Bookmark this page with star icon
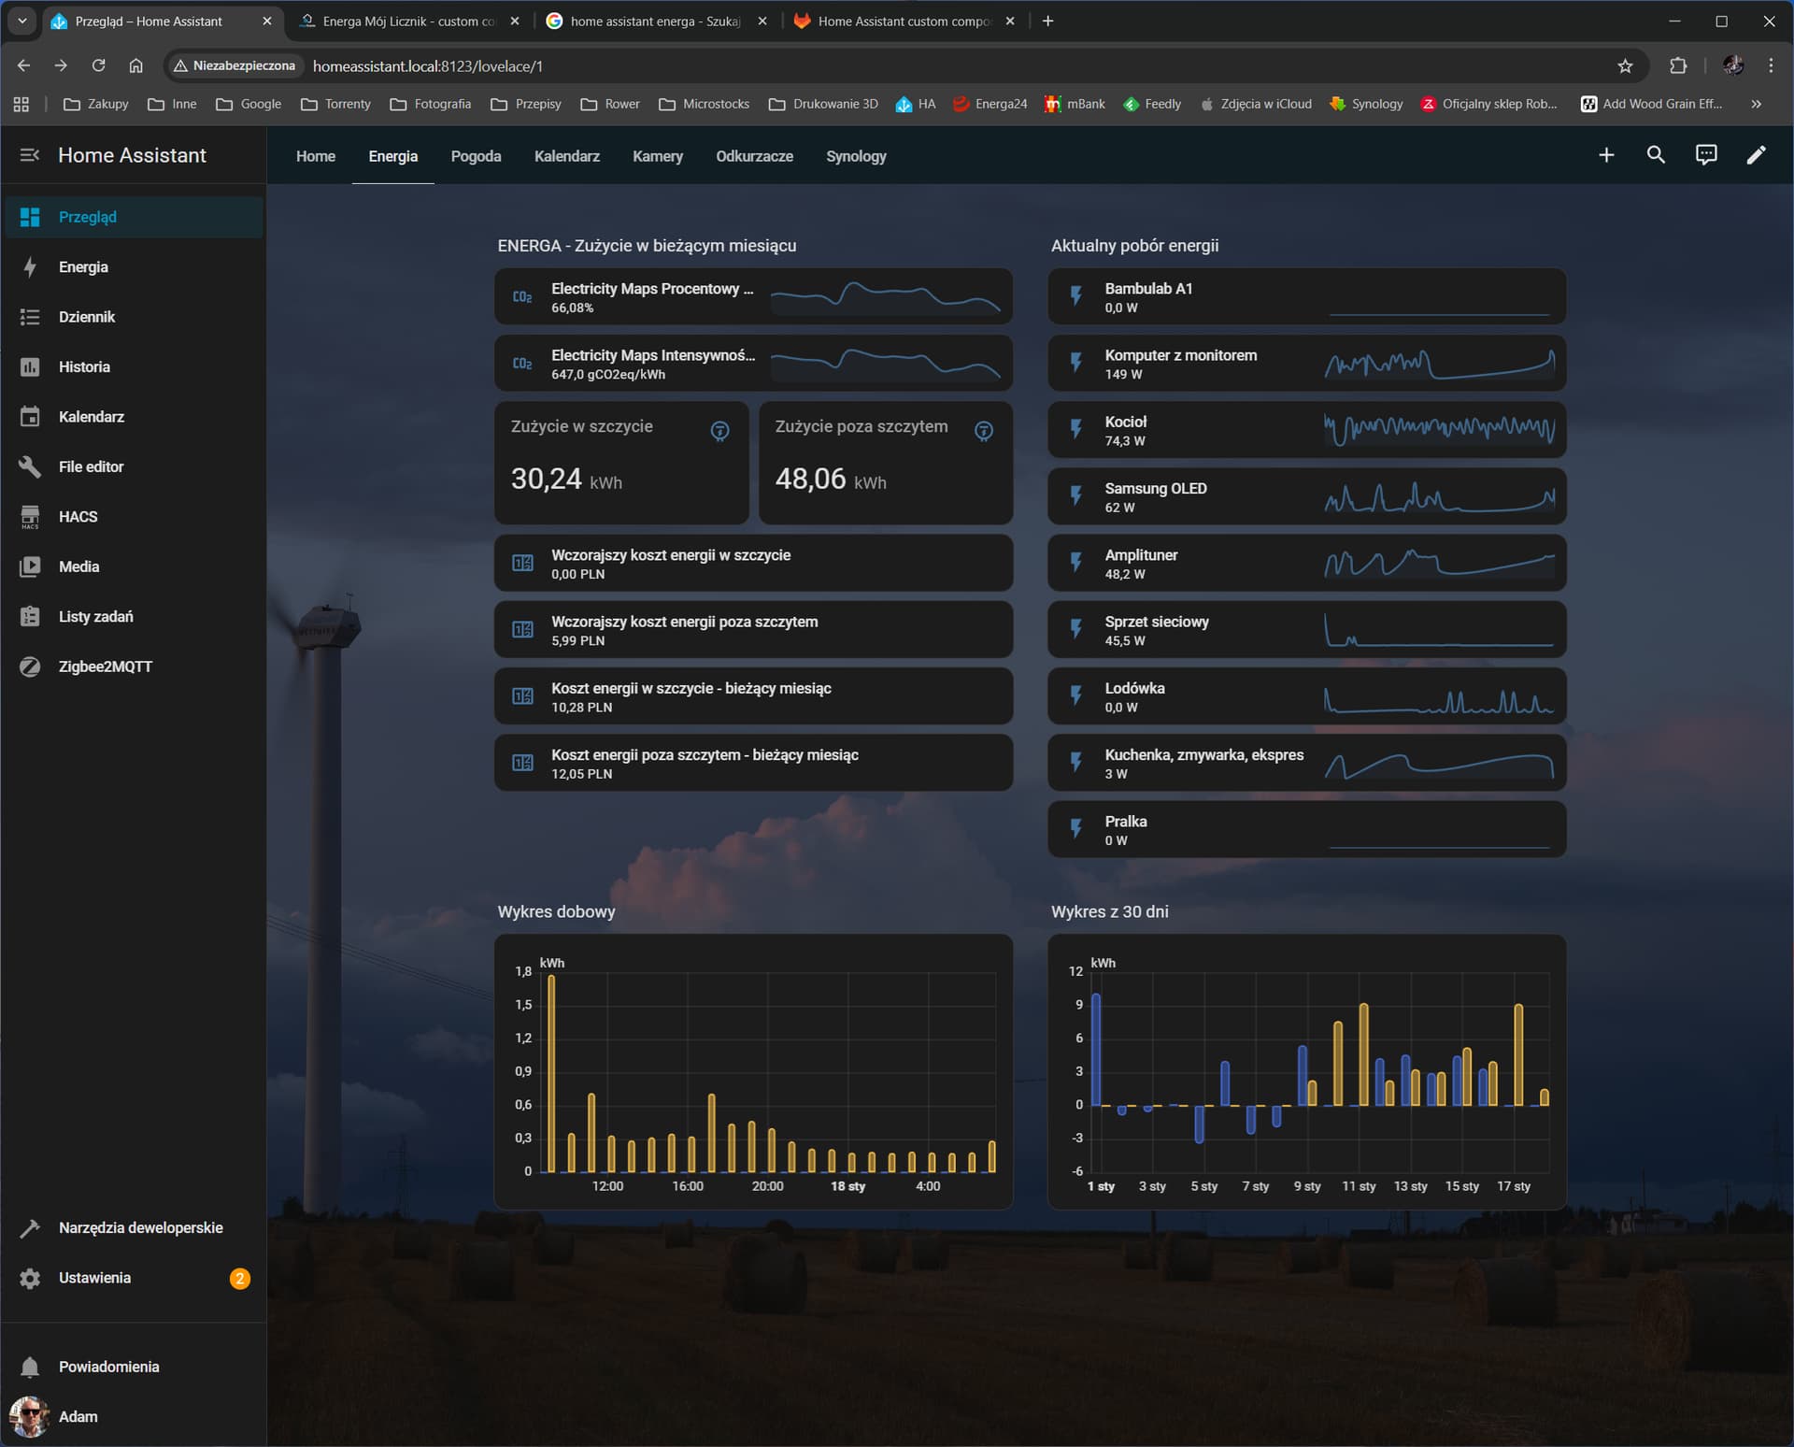Screen dimensions: 1794x1447 pos(1625,65)
